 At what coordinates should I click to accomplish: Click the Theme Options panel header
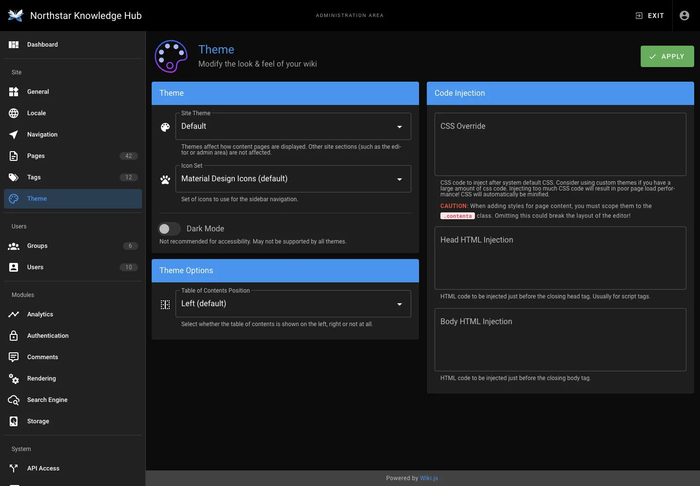click(285, 271)
